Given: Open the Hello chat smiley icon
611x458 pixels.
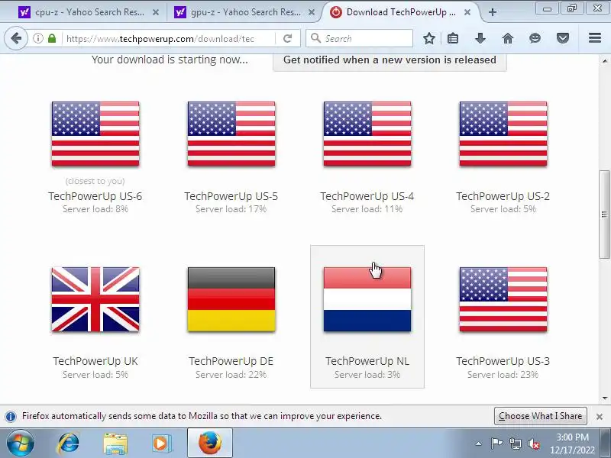Looking at the screenshot, I should 535,38.
